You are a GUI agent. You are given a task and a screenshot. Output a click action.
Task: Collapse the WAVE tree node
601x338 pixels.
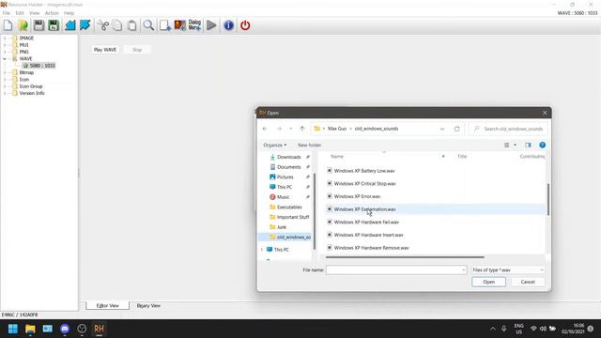point(5,58)
